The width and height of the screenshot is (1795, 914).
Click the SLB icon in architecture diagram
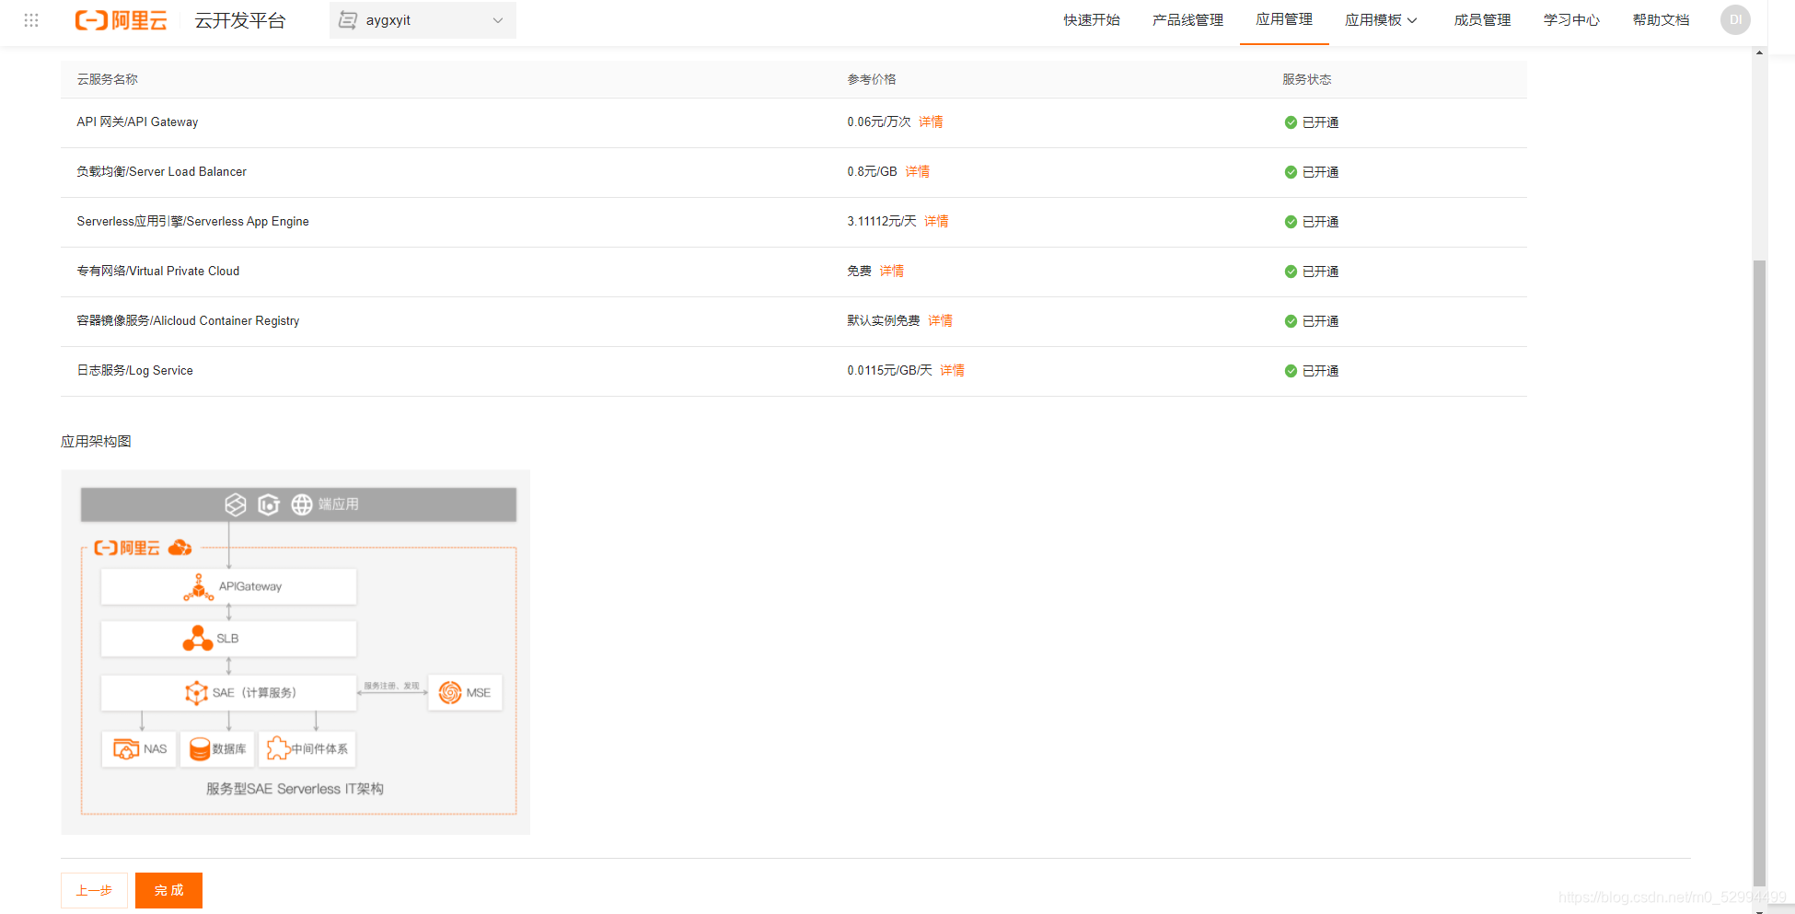tap(198, 639)
